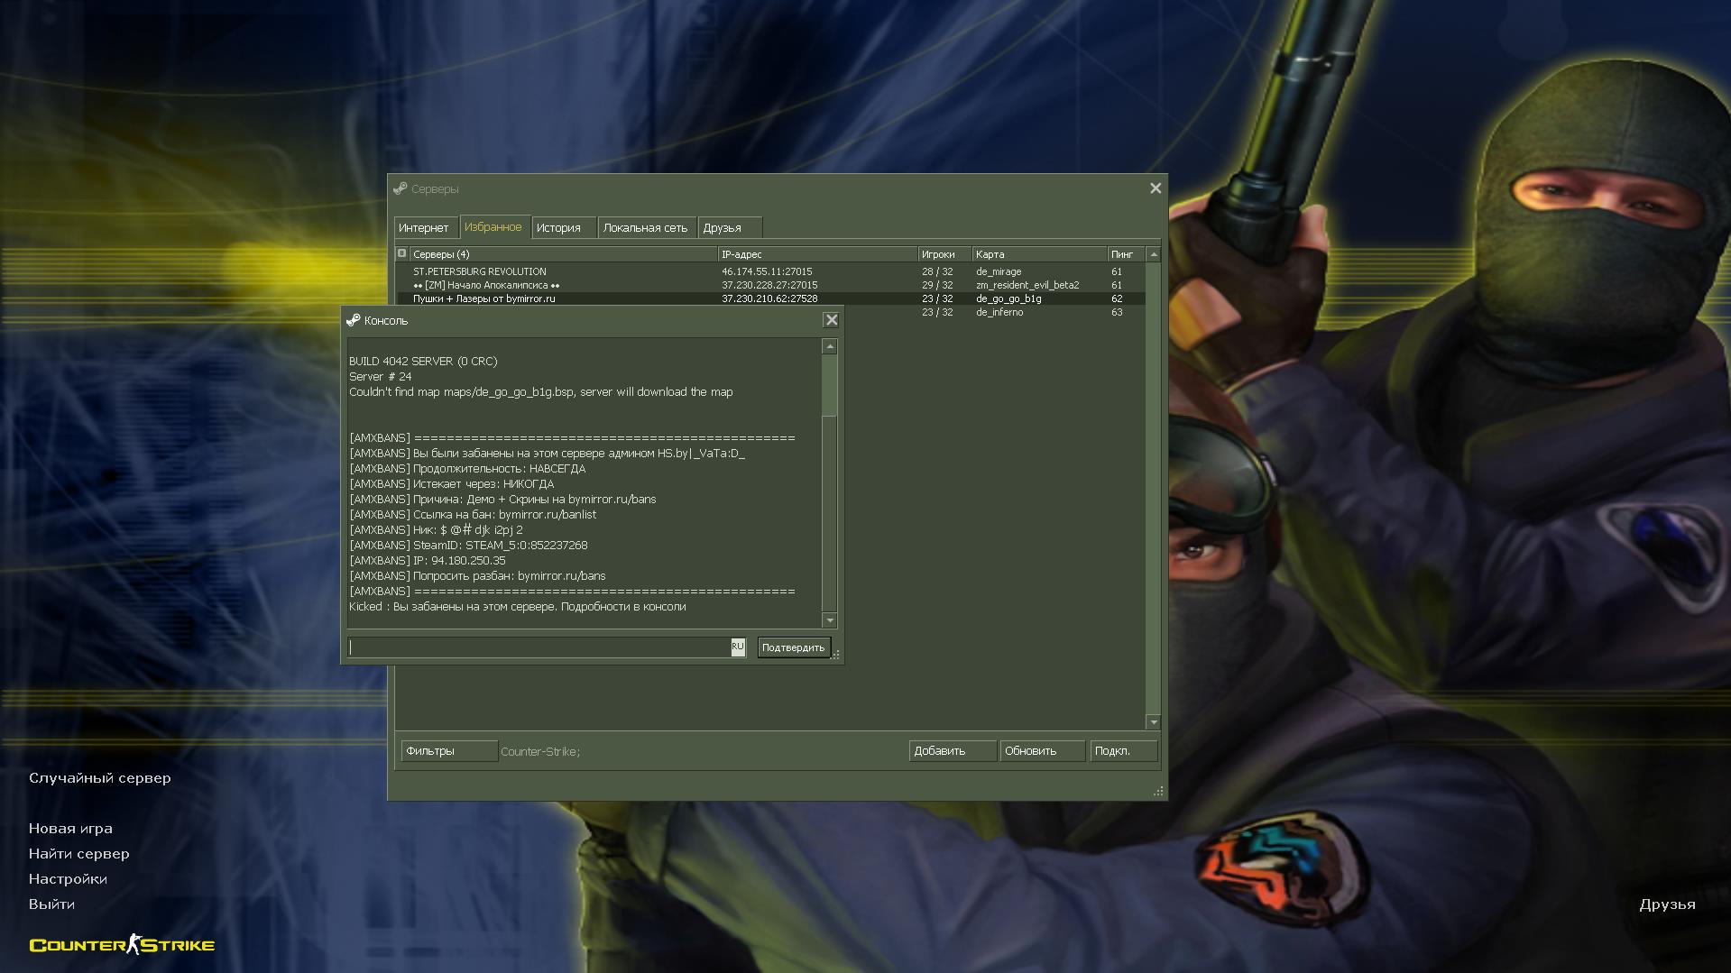
Task: Sort by the Карта column header
Action: tap(1039, 254)
